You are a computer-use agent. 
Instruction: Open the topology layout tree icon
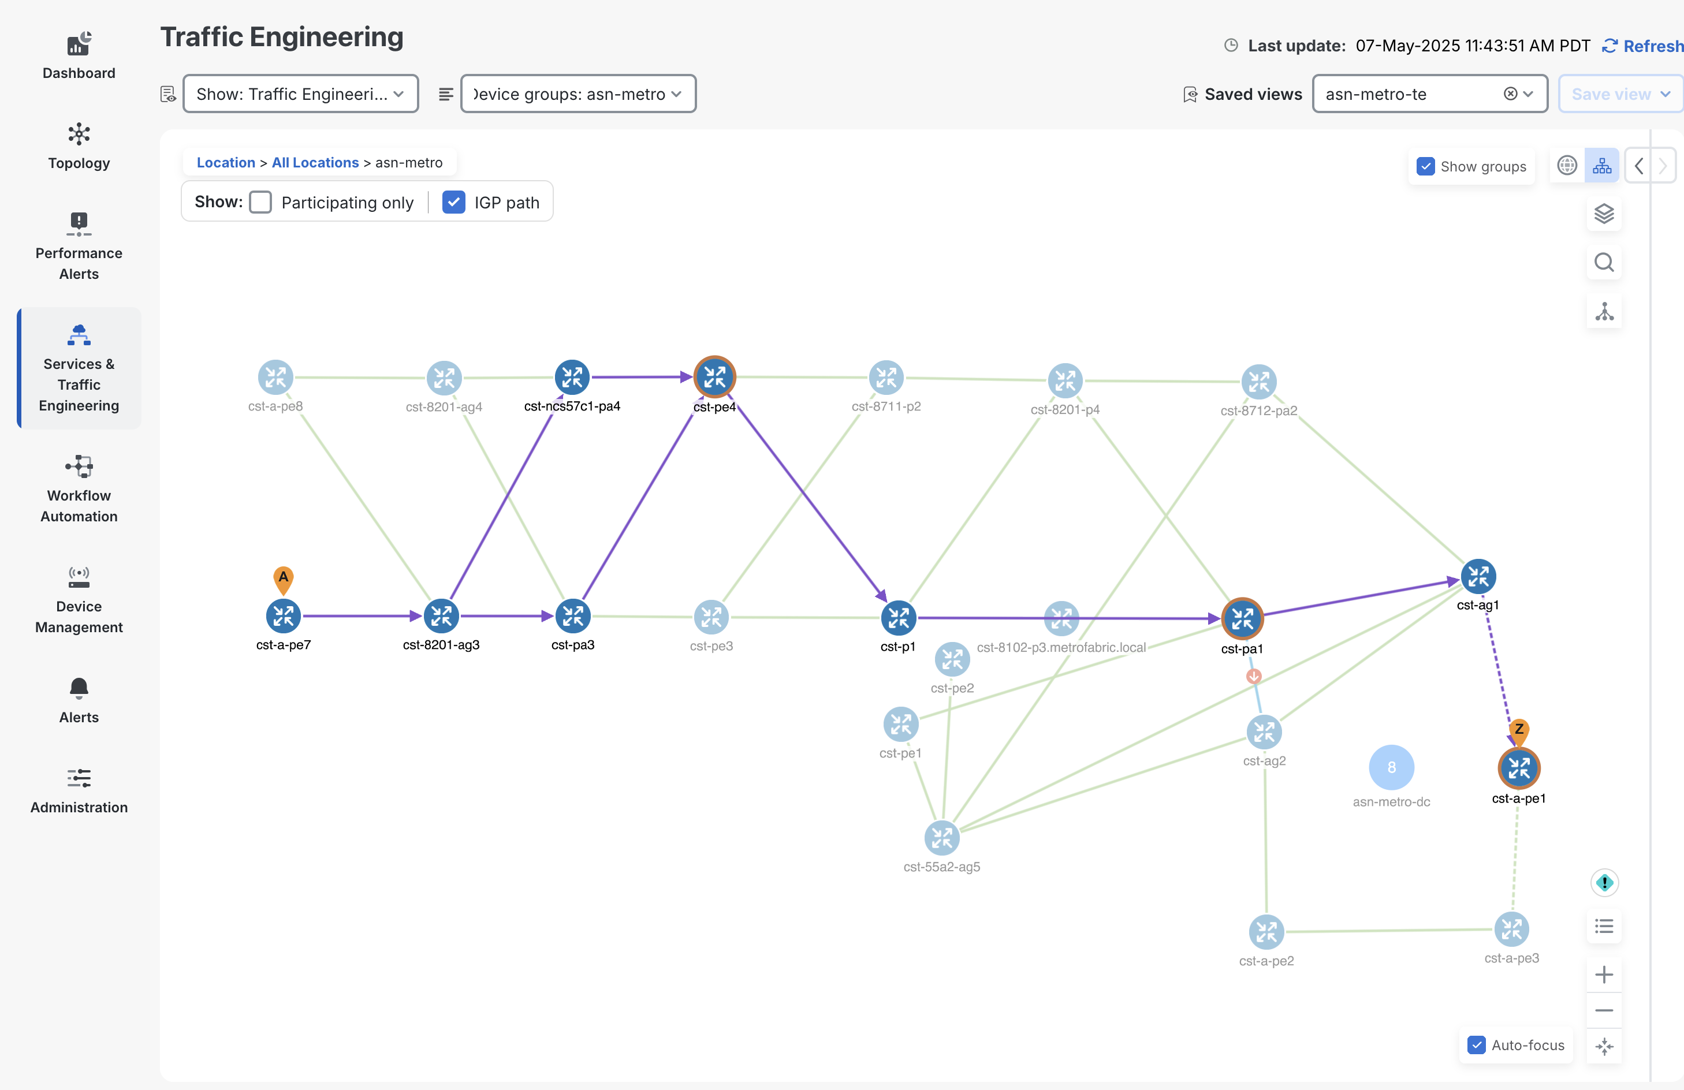pos(1603,311)
